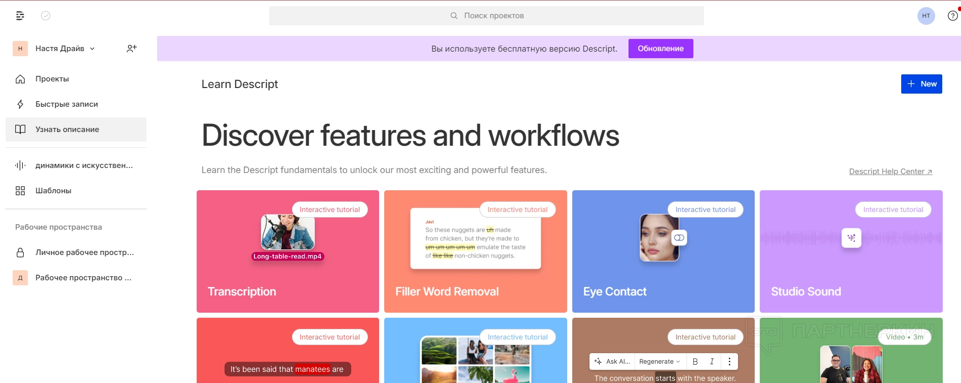The height and width of the screenshot is (383, 961).
Task: Click Interactive tutorial badge on Studio Sound
Action: (x=893, y=209)
